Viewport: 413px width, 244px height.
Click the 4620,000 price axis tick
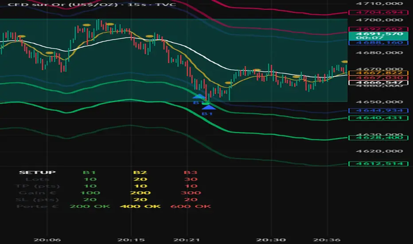(379, 151)
